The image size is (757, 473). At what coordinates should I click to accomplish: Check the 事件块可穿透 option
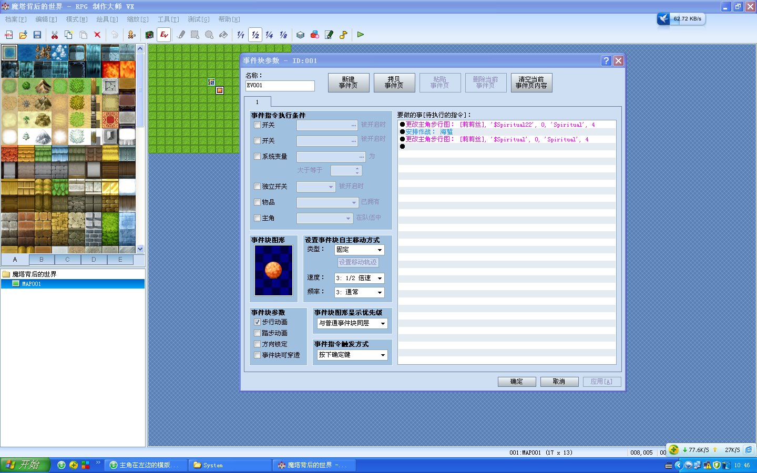click(x=258, y=355)
